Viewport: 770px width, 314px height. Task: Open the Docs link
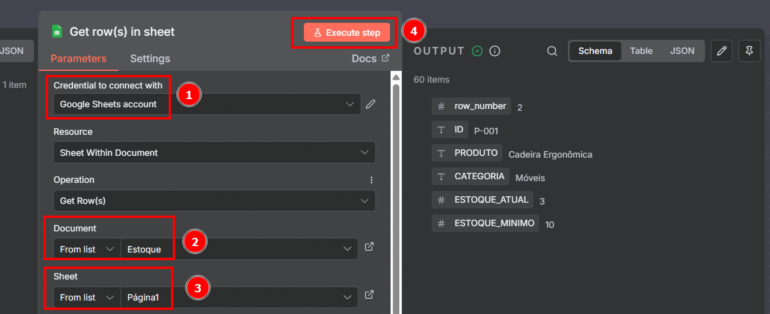click(x=370, y=59)
